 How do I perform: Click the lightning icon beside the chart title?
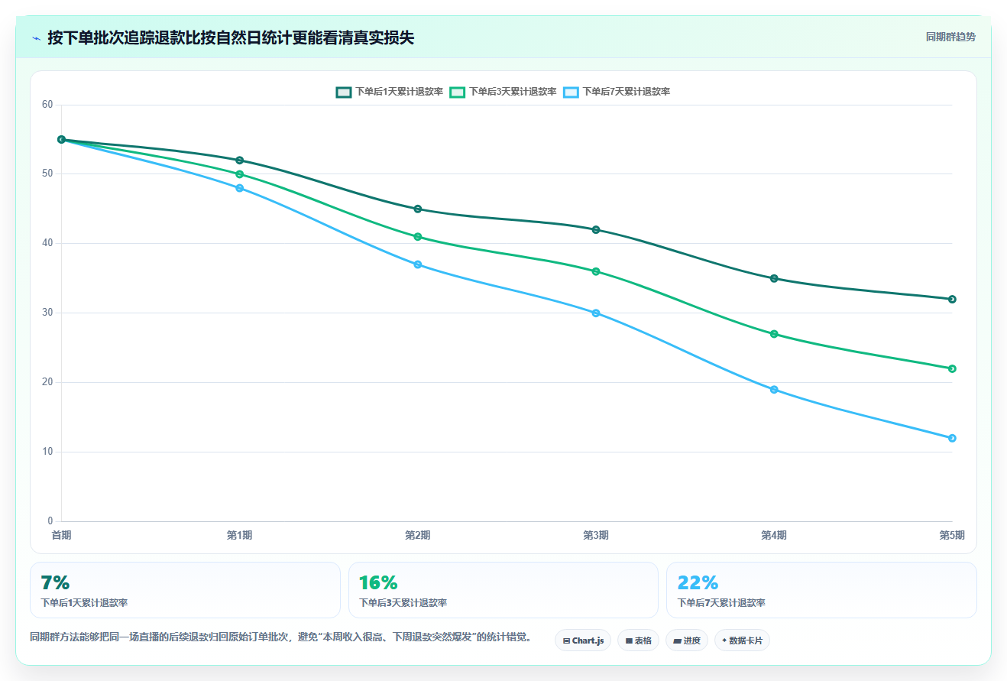point(37,38)
